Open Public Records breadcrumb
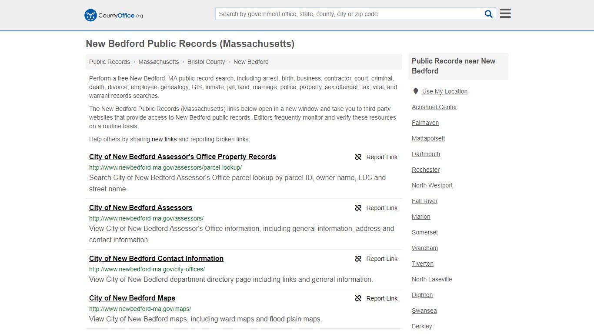594x334 pixels. coord(110,62)
